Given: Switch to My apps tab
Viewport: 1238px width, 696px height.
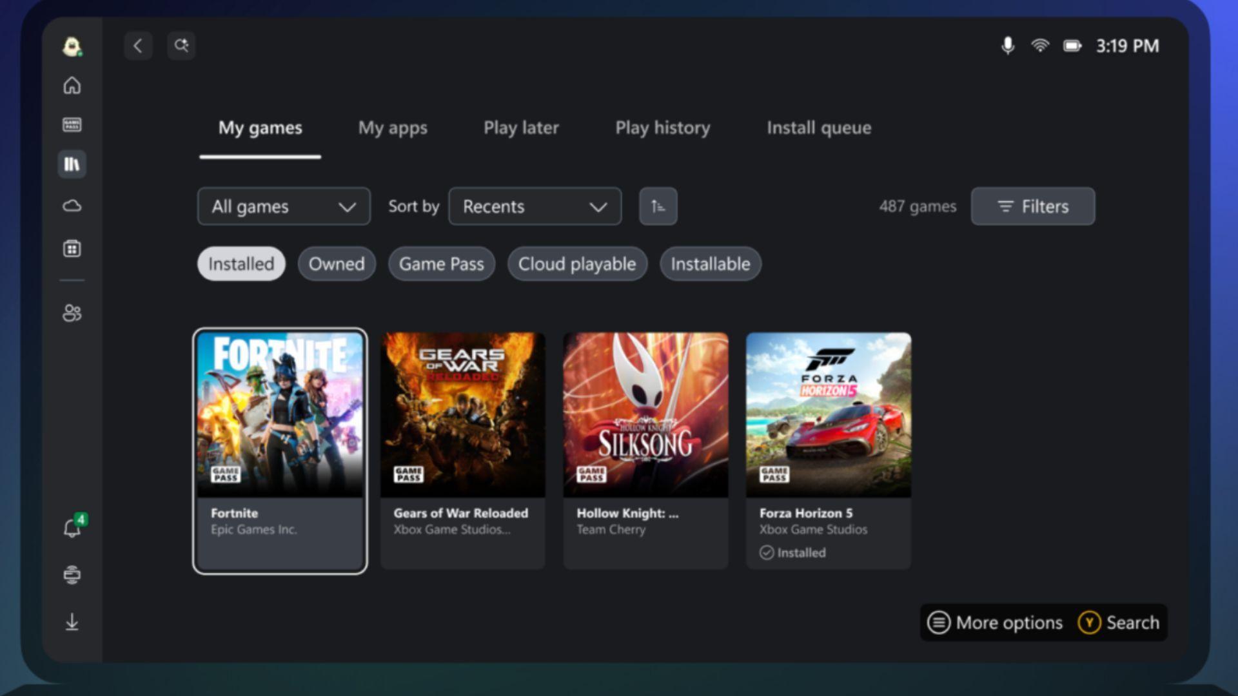Looking at the screenshot, I should tap(393, 128).
